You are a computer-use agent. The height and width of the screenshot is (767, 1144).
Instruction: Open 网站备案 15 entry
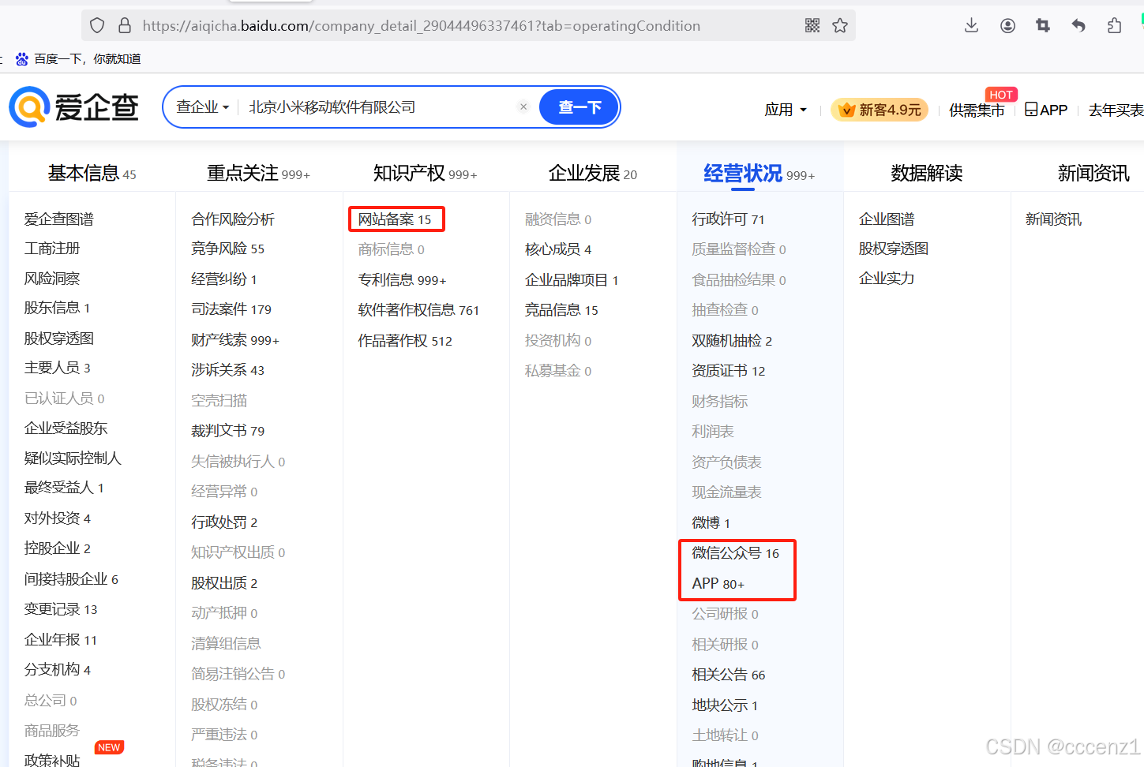pyautogui.click(x=395, y=219)
